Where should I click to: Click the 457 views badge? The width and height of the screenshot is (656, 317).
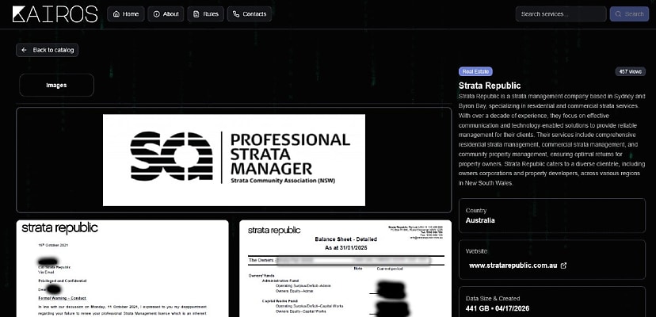click(630, 71)
